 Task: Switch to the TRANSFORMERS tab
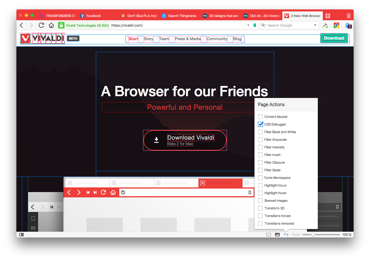57,16
